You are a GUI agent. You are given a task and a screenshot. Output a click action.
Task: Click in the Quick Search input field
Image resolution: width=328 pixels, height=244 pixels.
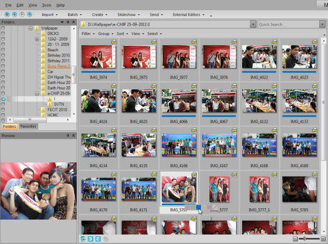[288, 24]
